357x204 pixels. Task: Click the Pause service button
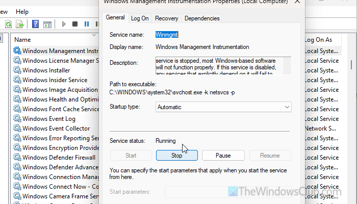coord(223,156)
